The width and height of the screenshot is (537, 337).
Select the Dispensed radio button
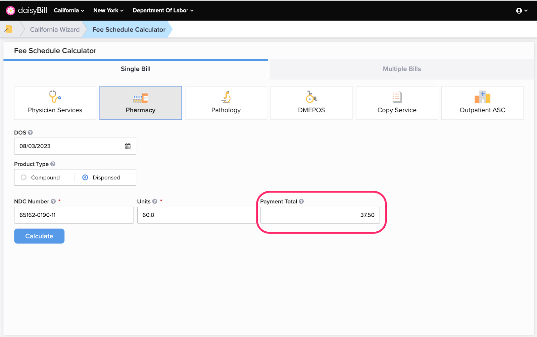[x=85, y=177]
